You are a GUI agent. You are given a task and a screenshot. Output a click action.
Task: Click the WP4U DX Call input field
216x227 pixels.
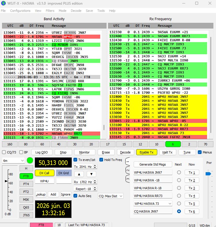pos(45,181)
